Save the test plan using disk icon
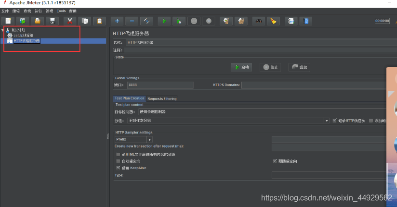The height and width of the screenshot is (207, 397). 53,21
